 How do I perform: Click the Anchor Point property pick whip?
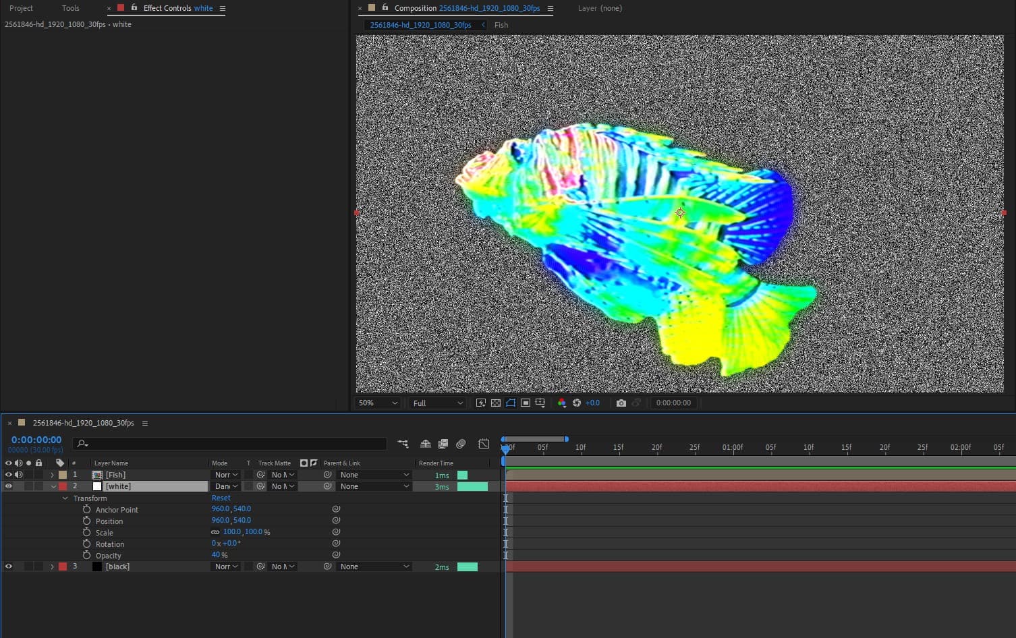[x=336, y=509]
